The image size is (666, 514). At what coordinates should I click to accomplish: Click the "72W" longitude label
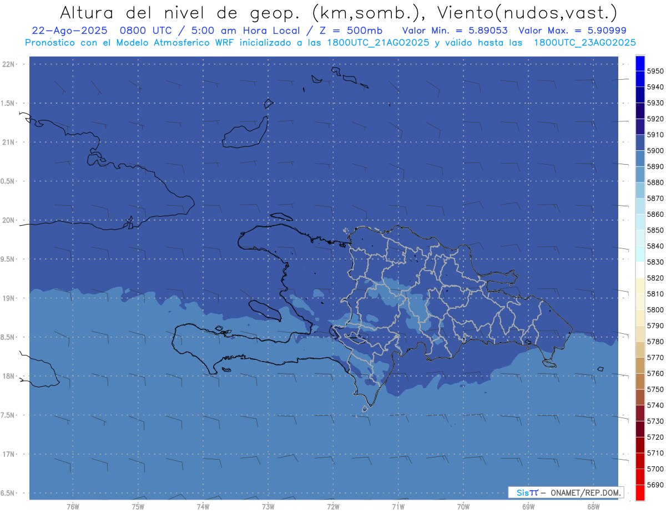point(333,507)
